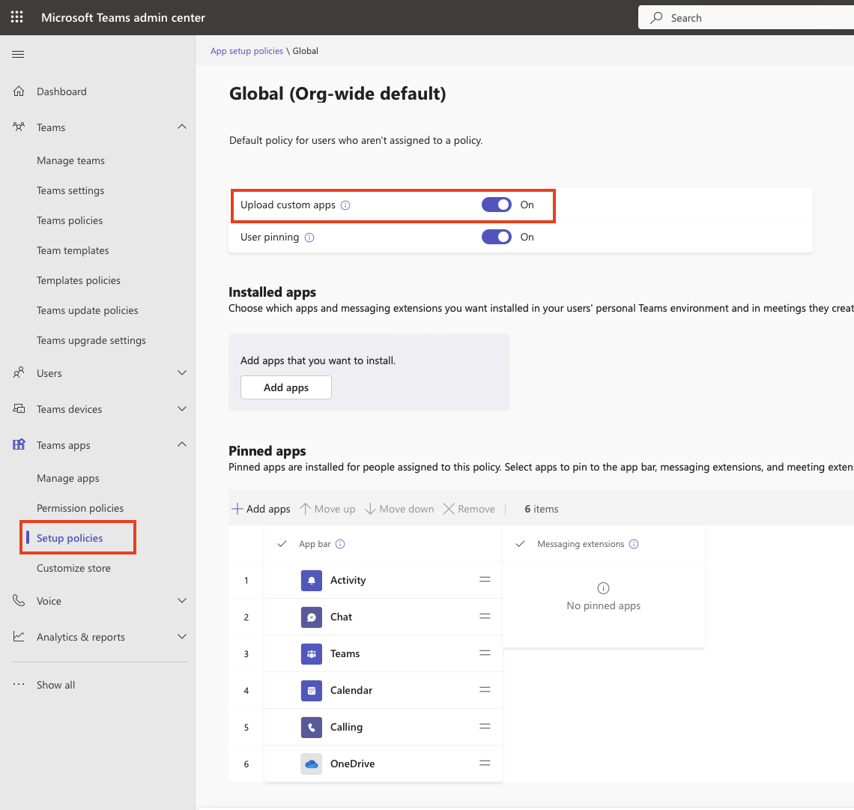Click the Calendar app icon
The width and height of the screenshot is (854, 810).
pyautogui.click(x=312, y=690)
